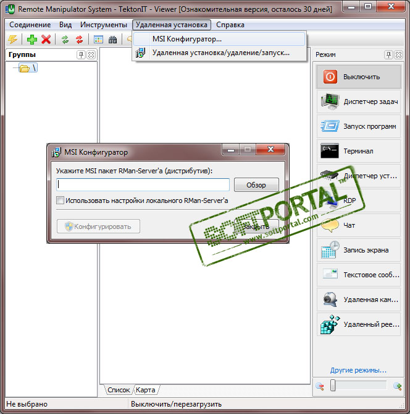Select the Запуск программ mode

(x=358, y=126)
